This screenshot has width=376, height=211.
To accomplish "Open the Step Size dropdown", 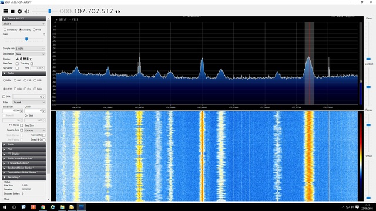I will click(x=35, y=130).
